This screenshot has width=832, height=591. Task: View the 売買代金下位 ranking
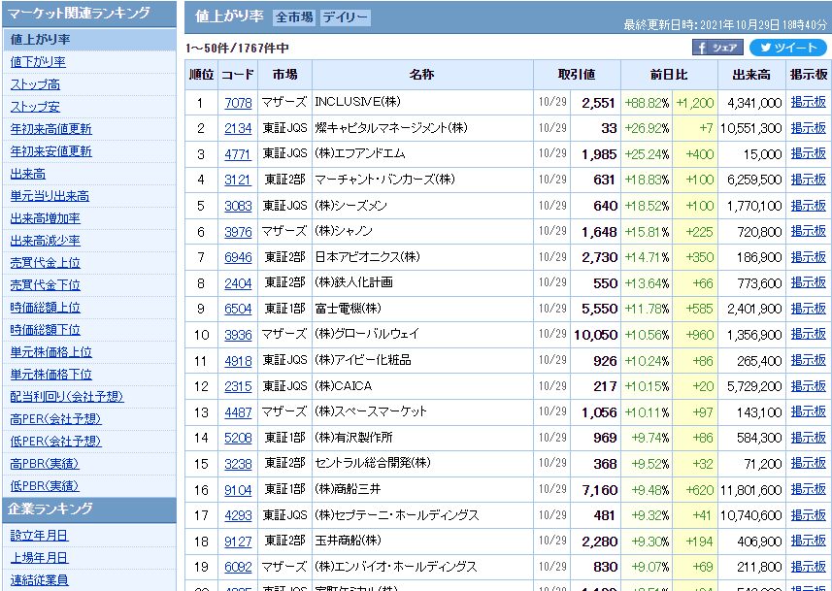pos(45,285)
